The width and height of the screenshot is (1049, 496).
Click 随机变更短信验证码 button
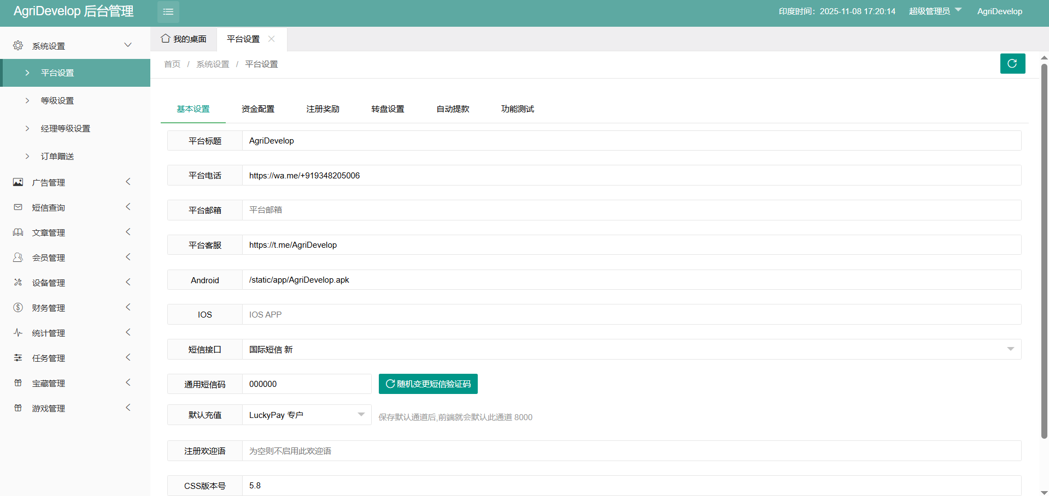pyautogui.click(x=428, y=384)
